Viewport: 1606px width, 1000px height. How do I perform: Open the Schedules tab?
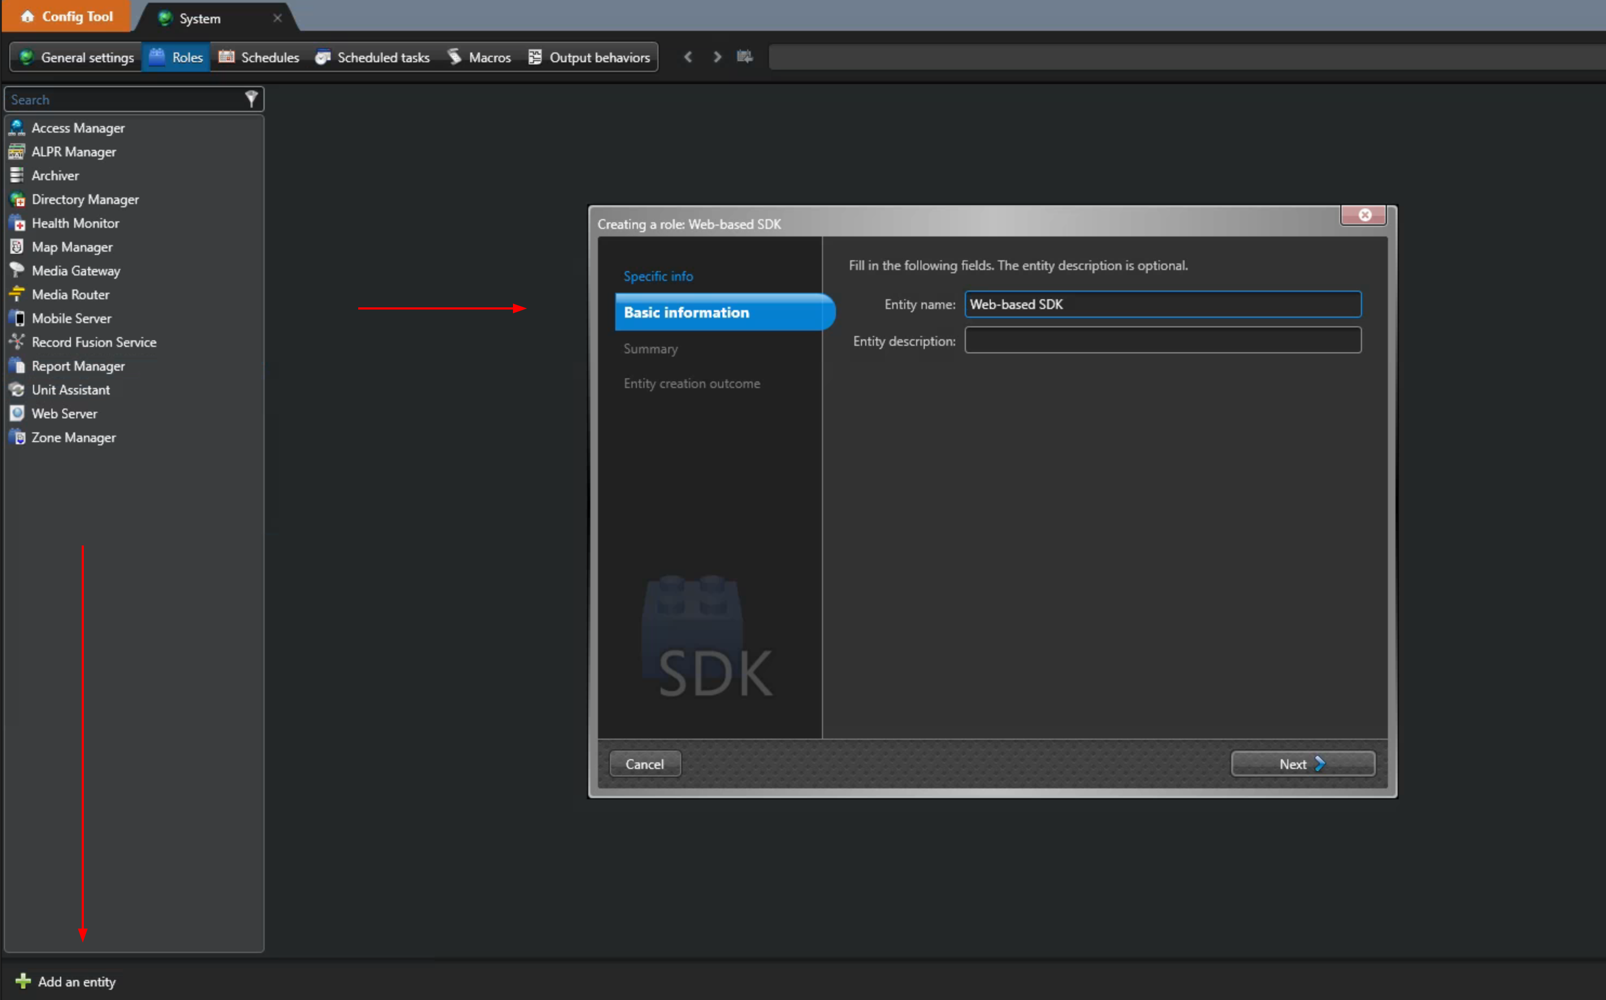259,57
